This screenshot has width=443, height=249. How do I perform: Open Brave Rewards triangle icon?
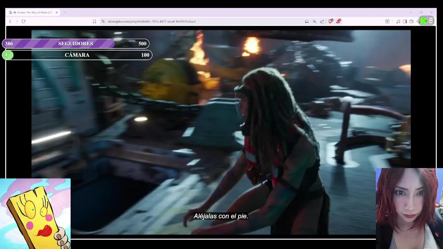pyautogui.click(x=338, y=21)
